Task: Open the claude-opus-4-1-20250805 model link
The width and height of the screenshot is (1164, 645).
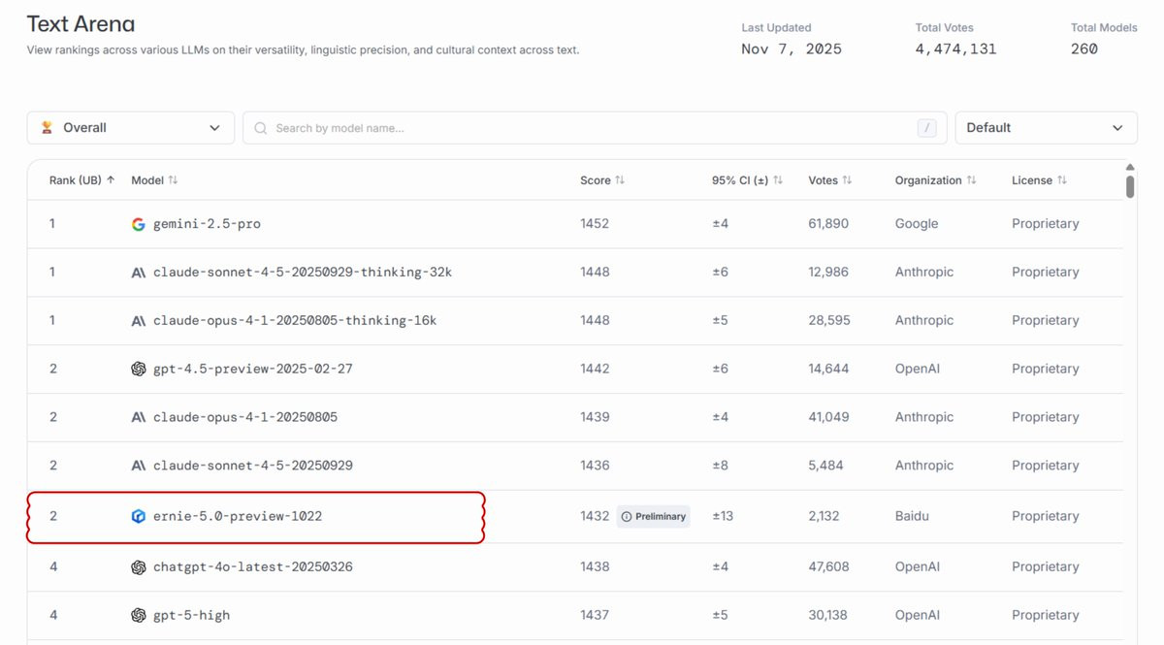Action: [245, 418]
